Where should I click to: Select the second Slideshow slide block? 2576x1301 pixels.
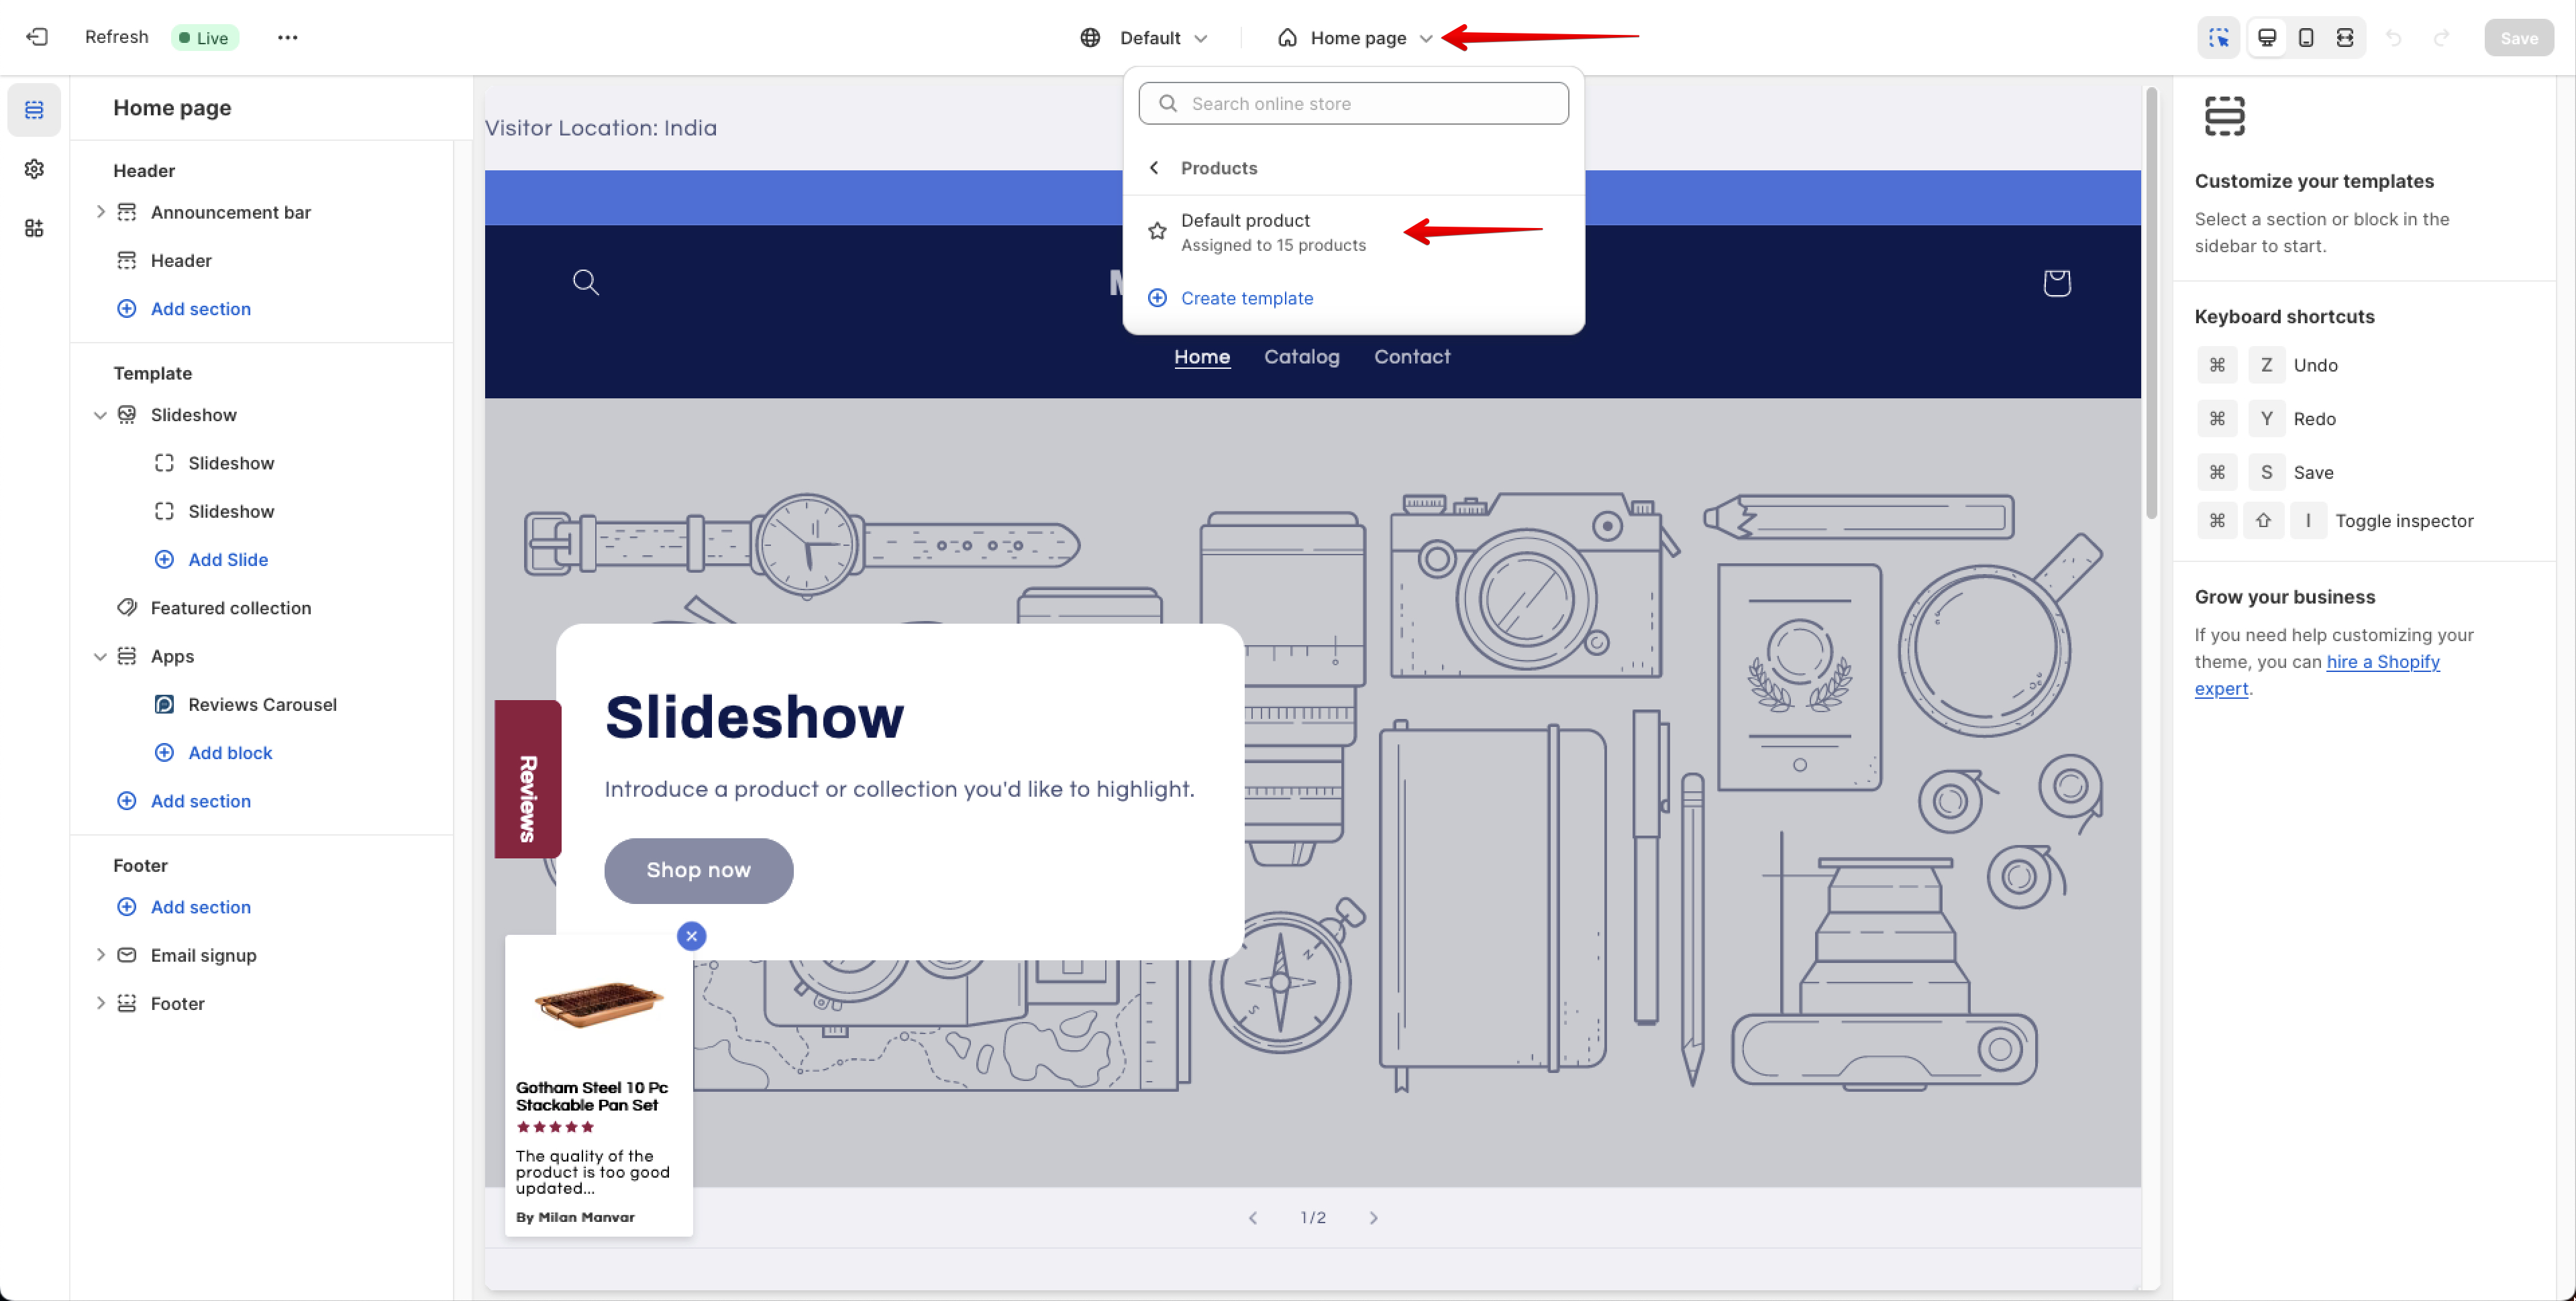231,512
